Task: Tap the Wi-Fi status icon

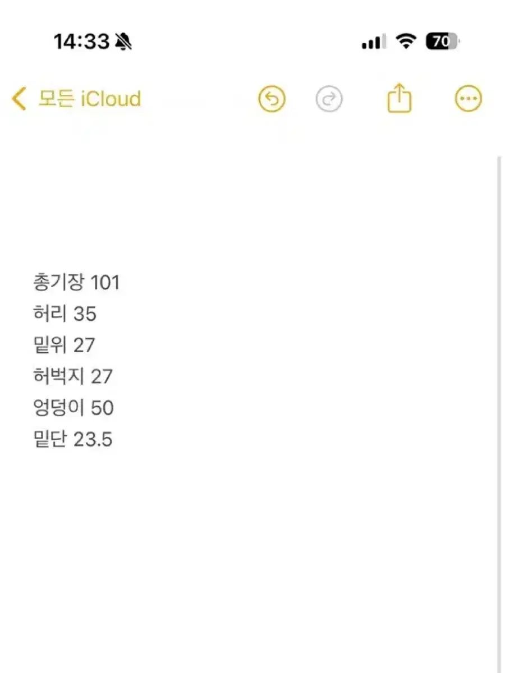Action: click(405, 41)
